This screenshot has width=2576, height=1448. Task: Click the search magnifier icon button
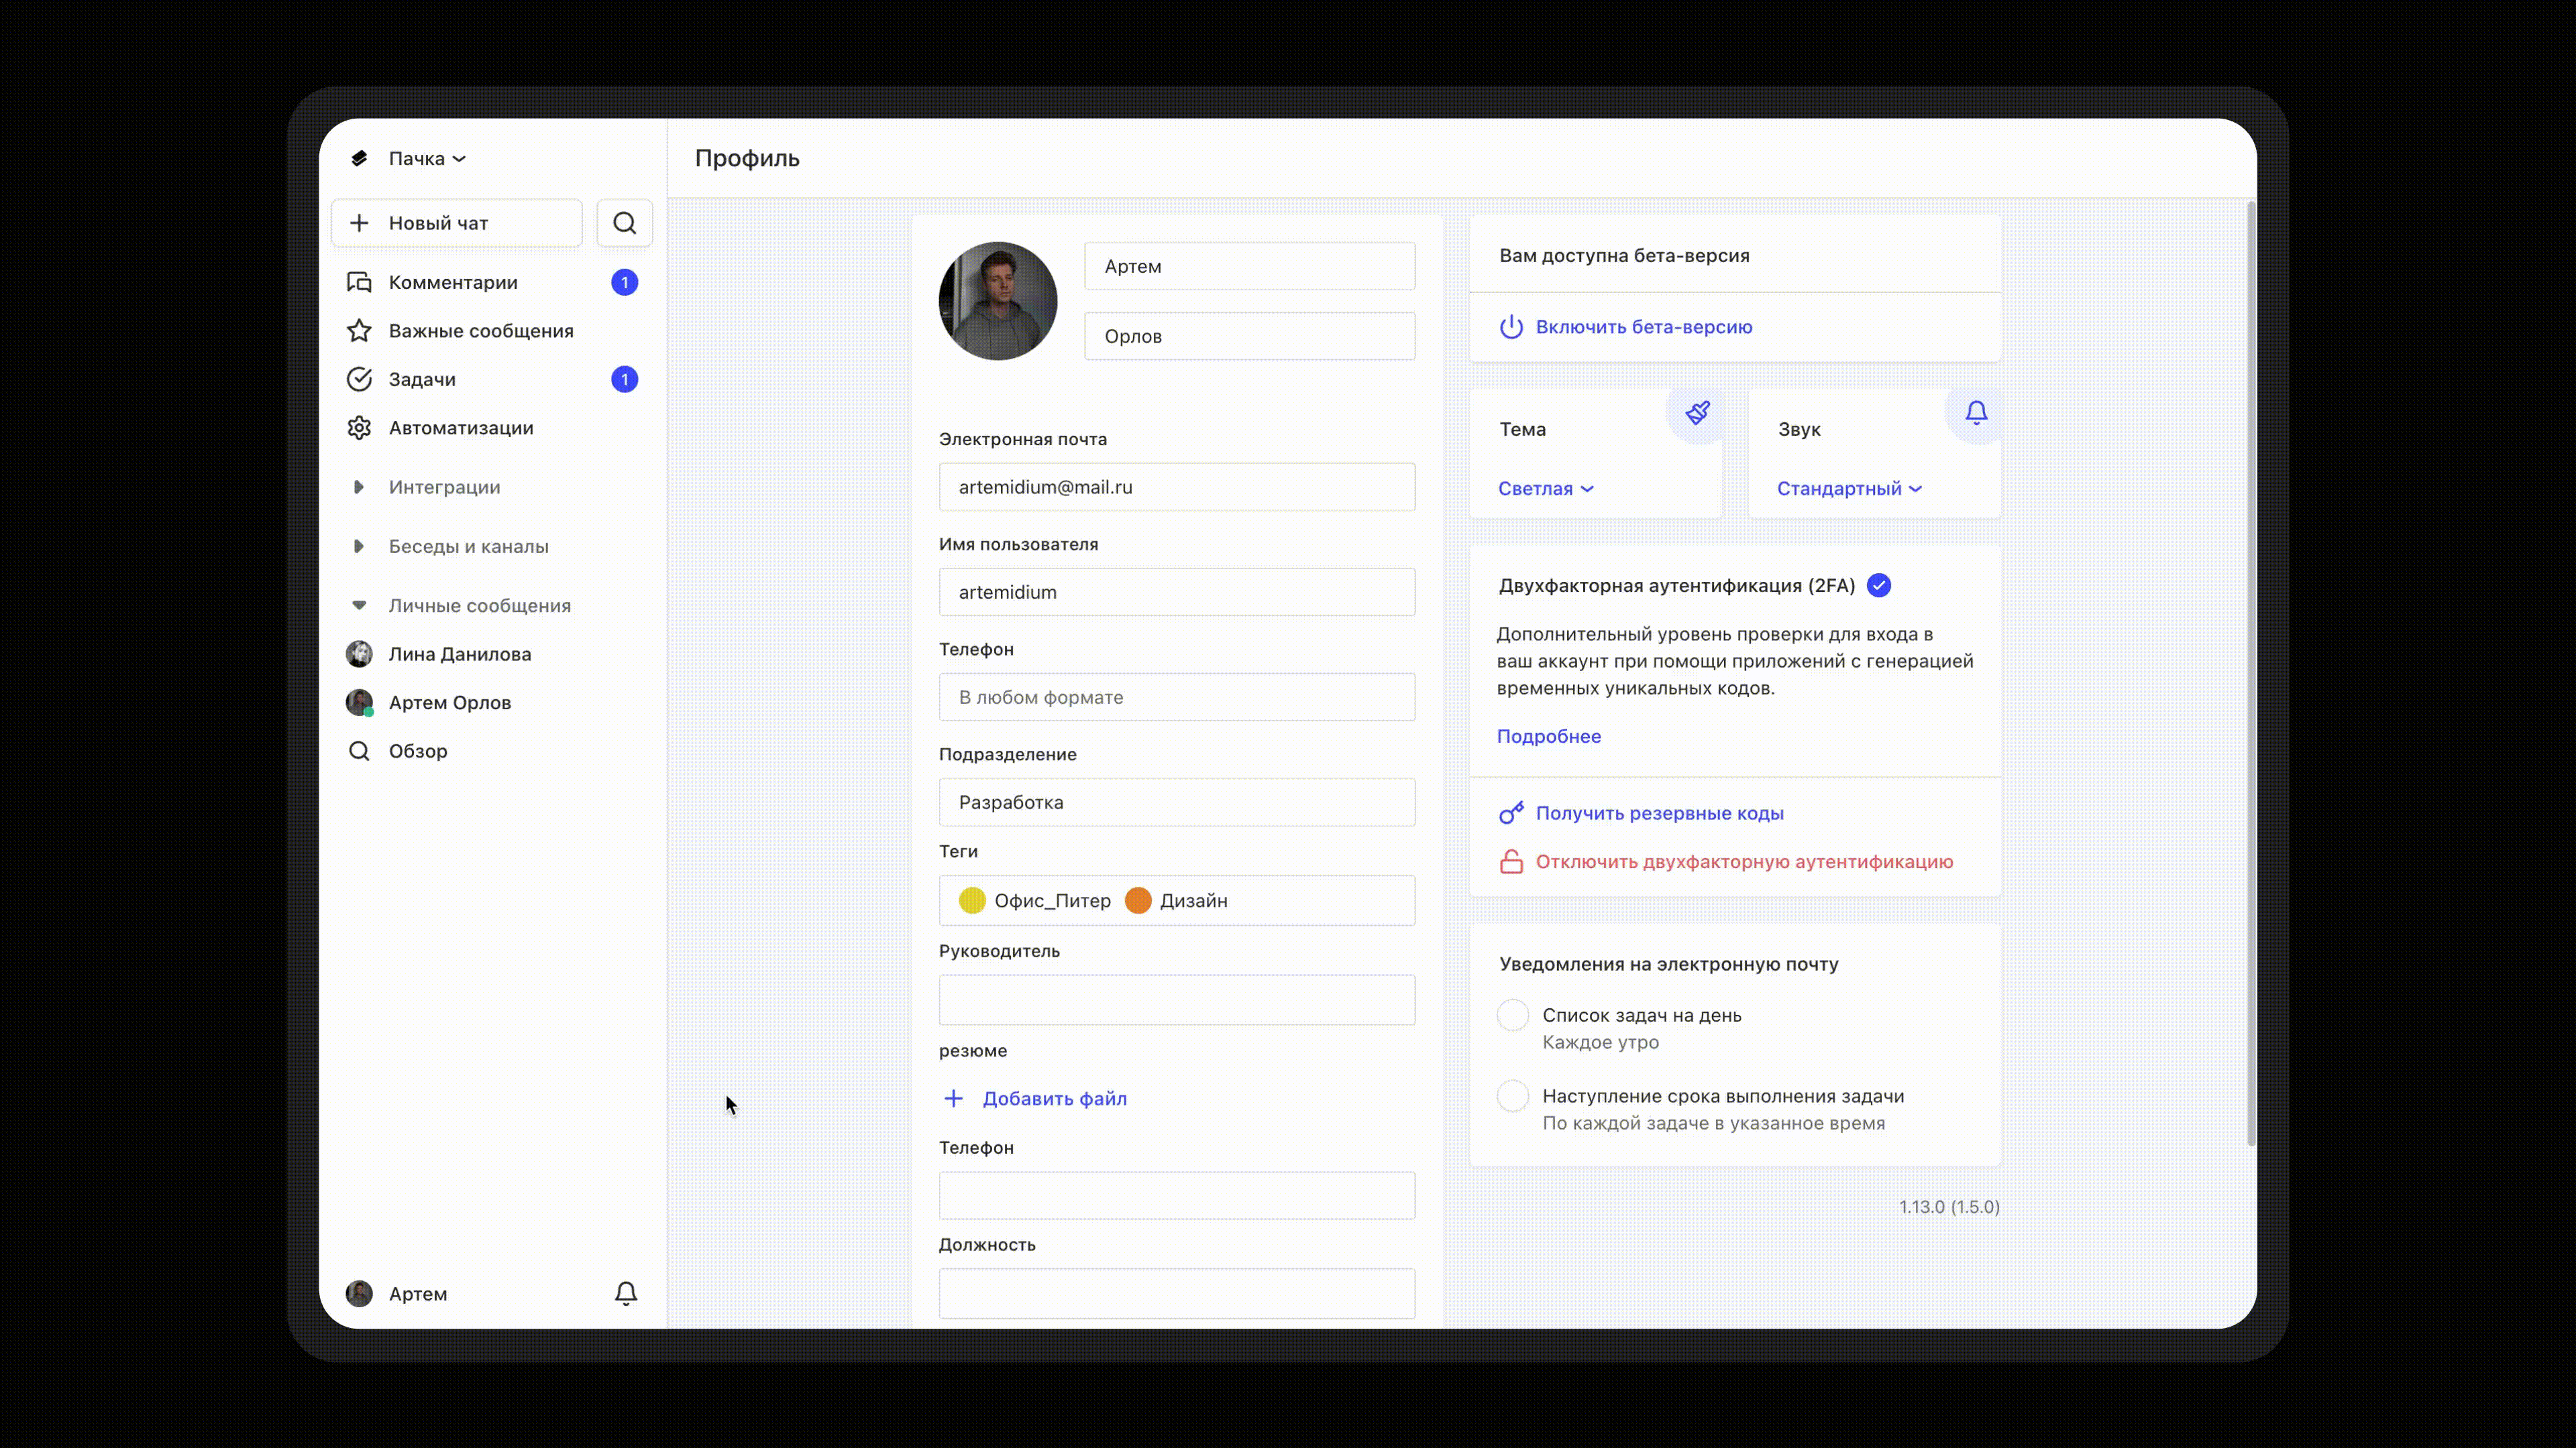click(624, 223)
